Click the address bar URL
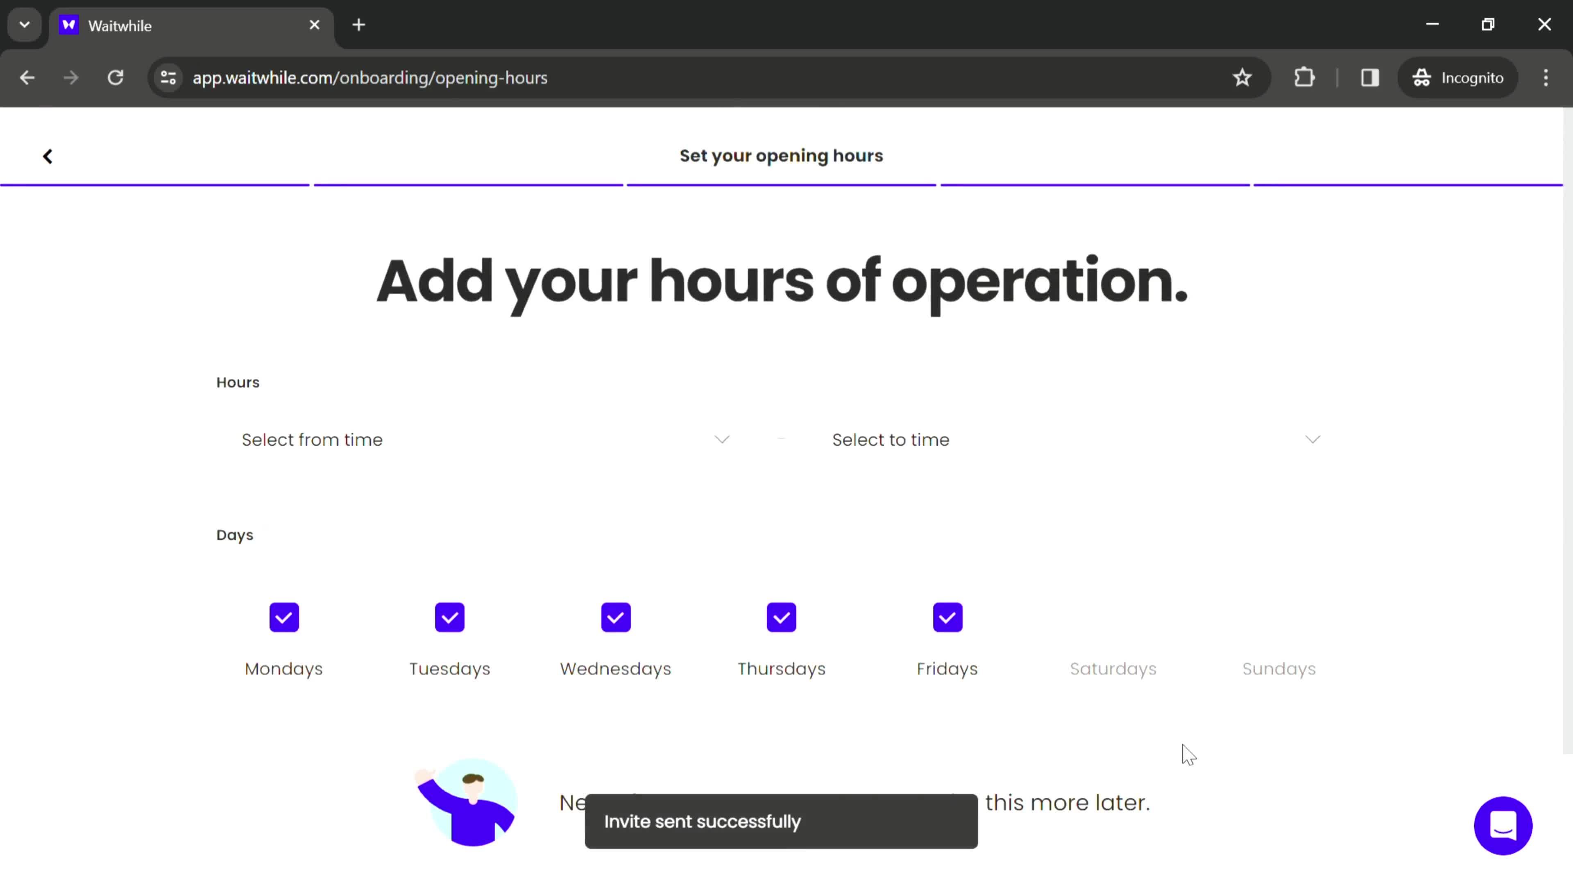Image resolution: width=1573 pixels, height=885 pixels. point(370,77)
